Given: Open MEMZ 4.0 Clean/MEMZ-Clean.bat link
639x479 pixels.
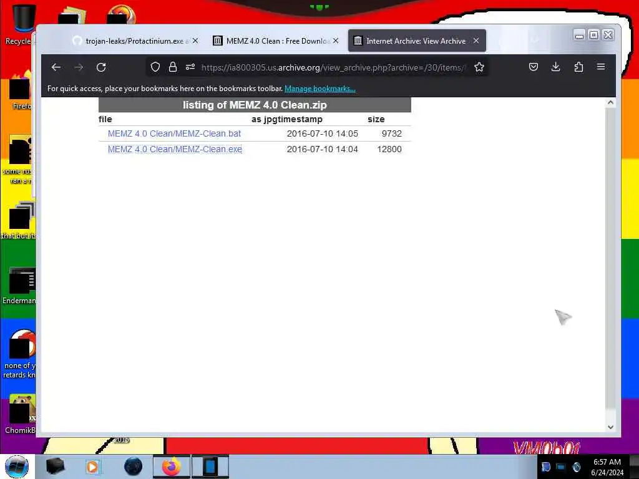Looking at the screenshot, I should [175, 133].
